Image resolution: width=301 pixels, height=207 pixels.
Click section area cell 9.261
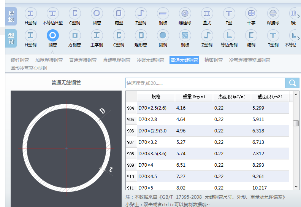point(270,177)
